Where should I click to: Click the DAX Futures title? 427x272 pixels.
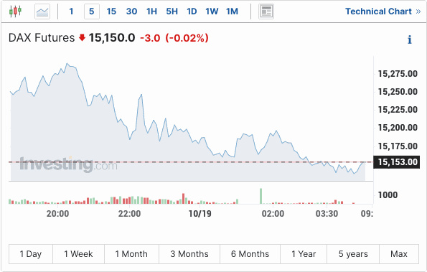click(42, 38)
